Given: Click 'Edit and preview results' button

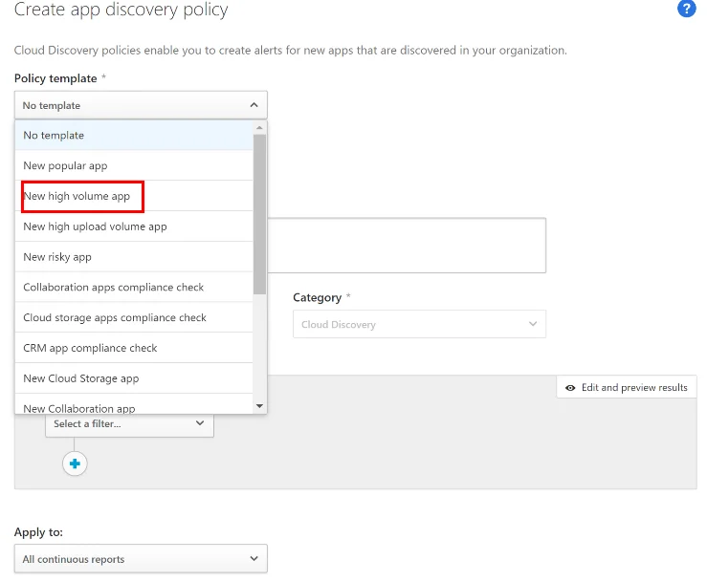Looking at the screenshot, I should (x=627, y=387).
